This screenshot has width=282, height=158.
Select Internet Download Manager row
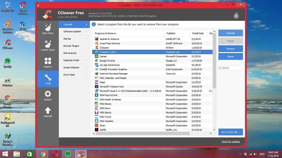(152, 74)
